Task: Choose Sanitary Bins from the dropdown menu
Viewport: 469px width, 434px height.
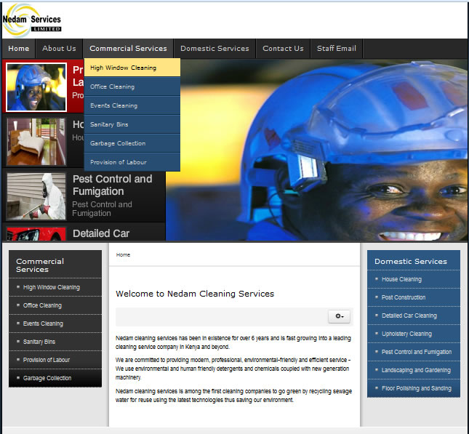Action: pyautogui.click(x=132, y=124)
